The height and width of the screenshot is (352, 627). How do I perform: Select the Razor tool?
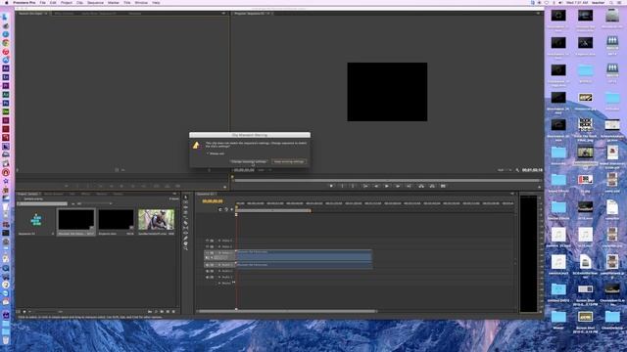pyautogui.click(x=185, y=223)
